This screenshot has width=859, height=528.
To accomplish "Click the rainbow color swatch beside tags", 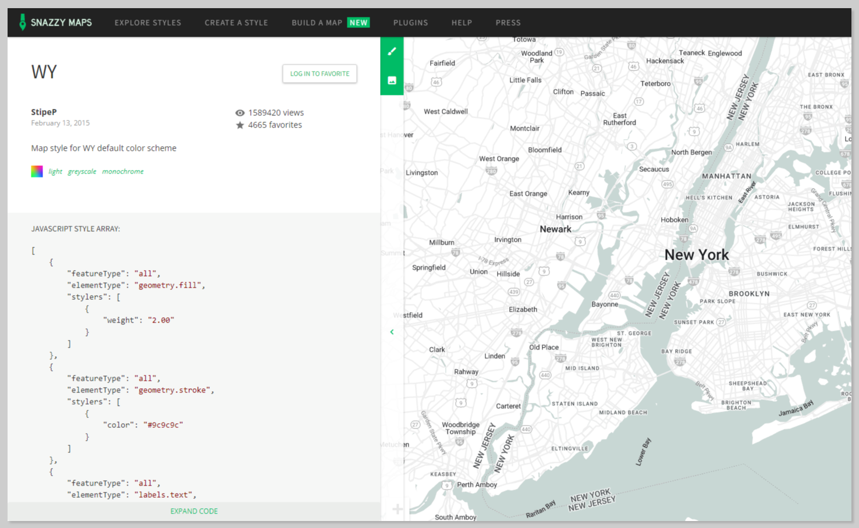I will coord(37,171).
